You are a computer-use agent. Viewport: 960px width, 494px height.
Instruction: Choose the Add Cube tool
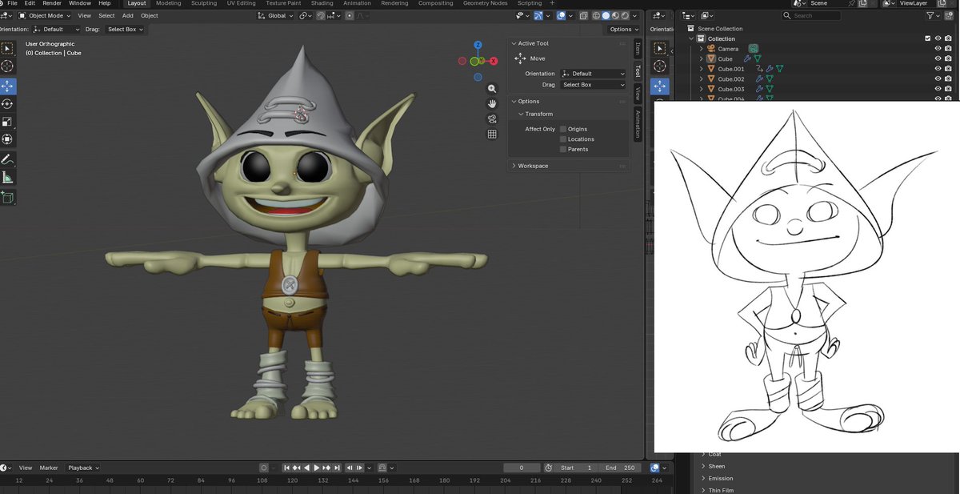pos(8,198)
